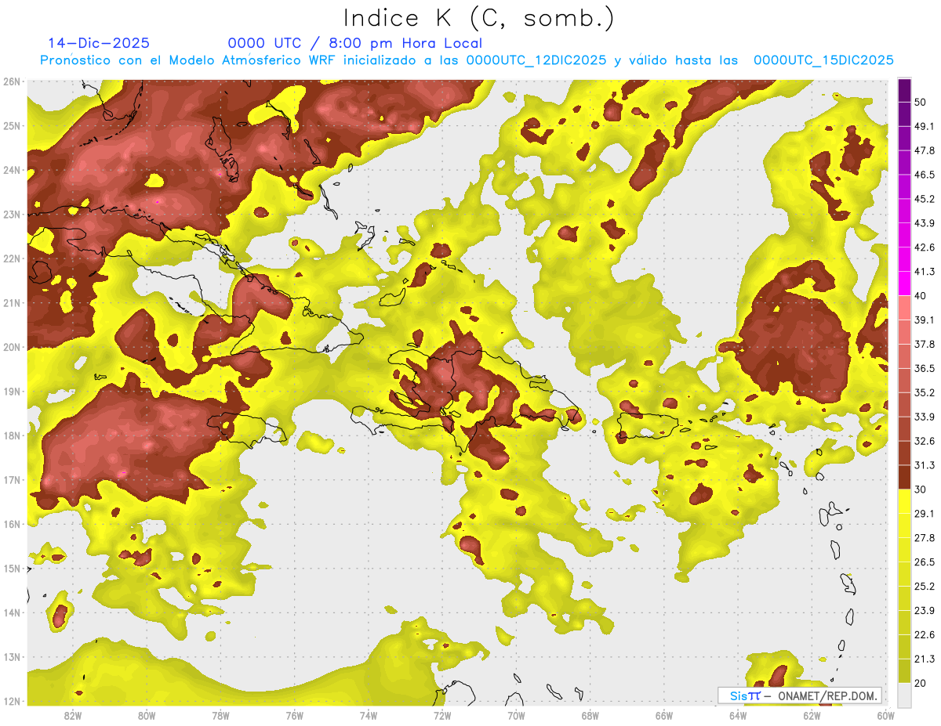This screenshot has height=726, width=941.
Task: Click the '47.8' color scale label
Action: point(925,150)
